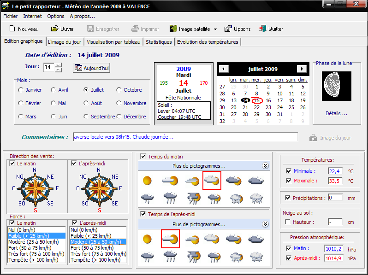The width and height of the screenshot is (368, 275).
Task: Open the moon phase Détails link
Action: (x=336, y=113)
